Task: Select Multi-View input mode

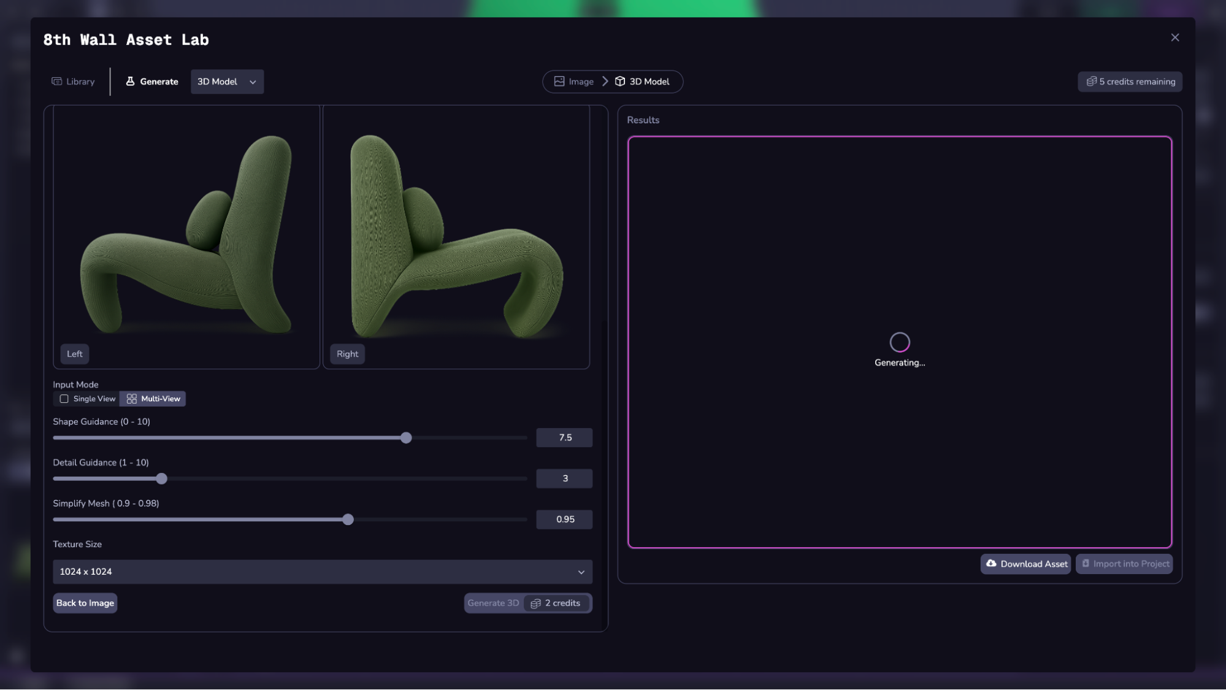Action: click(153, 399)
